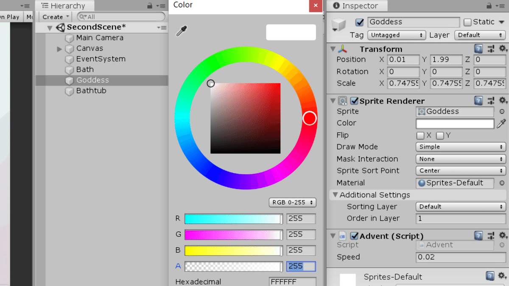Open the Layer dropdown showing Default
This screenshot has height=286, width=509.
pyautogui.click(x=480, y=35)
